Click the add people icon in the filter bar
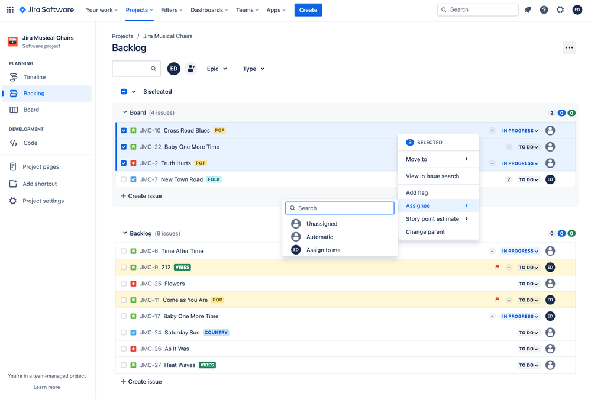Screen dimensions: 591x399 191,69
